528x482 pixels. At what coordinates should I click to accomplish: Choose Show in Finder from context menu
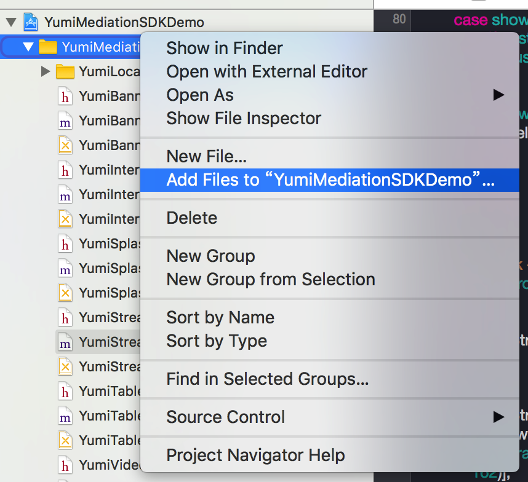[x=330, y=48]
